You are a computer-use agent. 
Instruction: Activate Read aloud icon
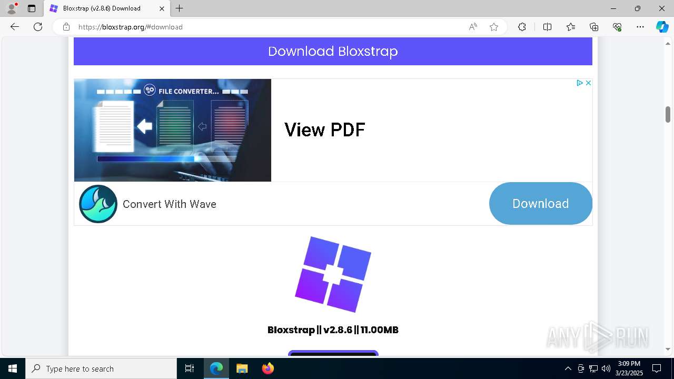(473, 27)
